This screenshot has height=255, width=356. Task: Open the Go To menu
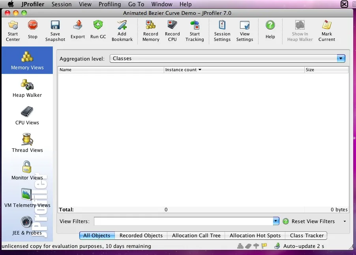coord(136,4)
